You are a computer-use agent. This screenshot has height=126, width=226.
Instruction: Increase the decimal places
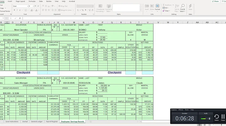tap(89, 10)
